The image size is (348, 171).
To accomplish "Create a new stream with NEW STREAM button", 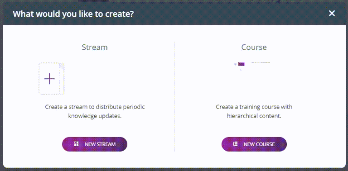I will point(95,144).
